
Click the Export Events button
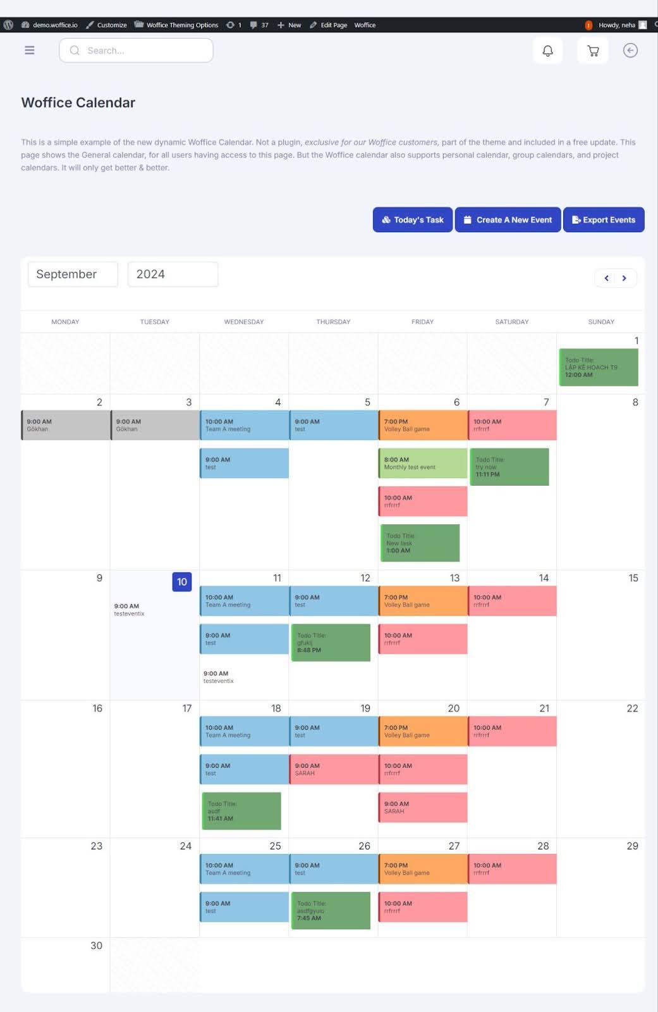(604, 219)
